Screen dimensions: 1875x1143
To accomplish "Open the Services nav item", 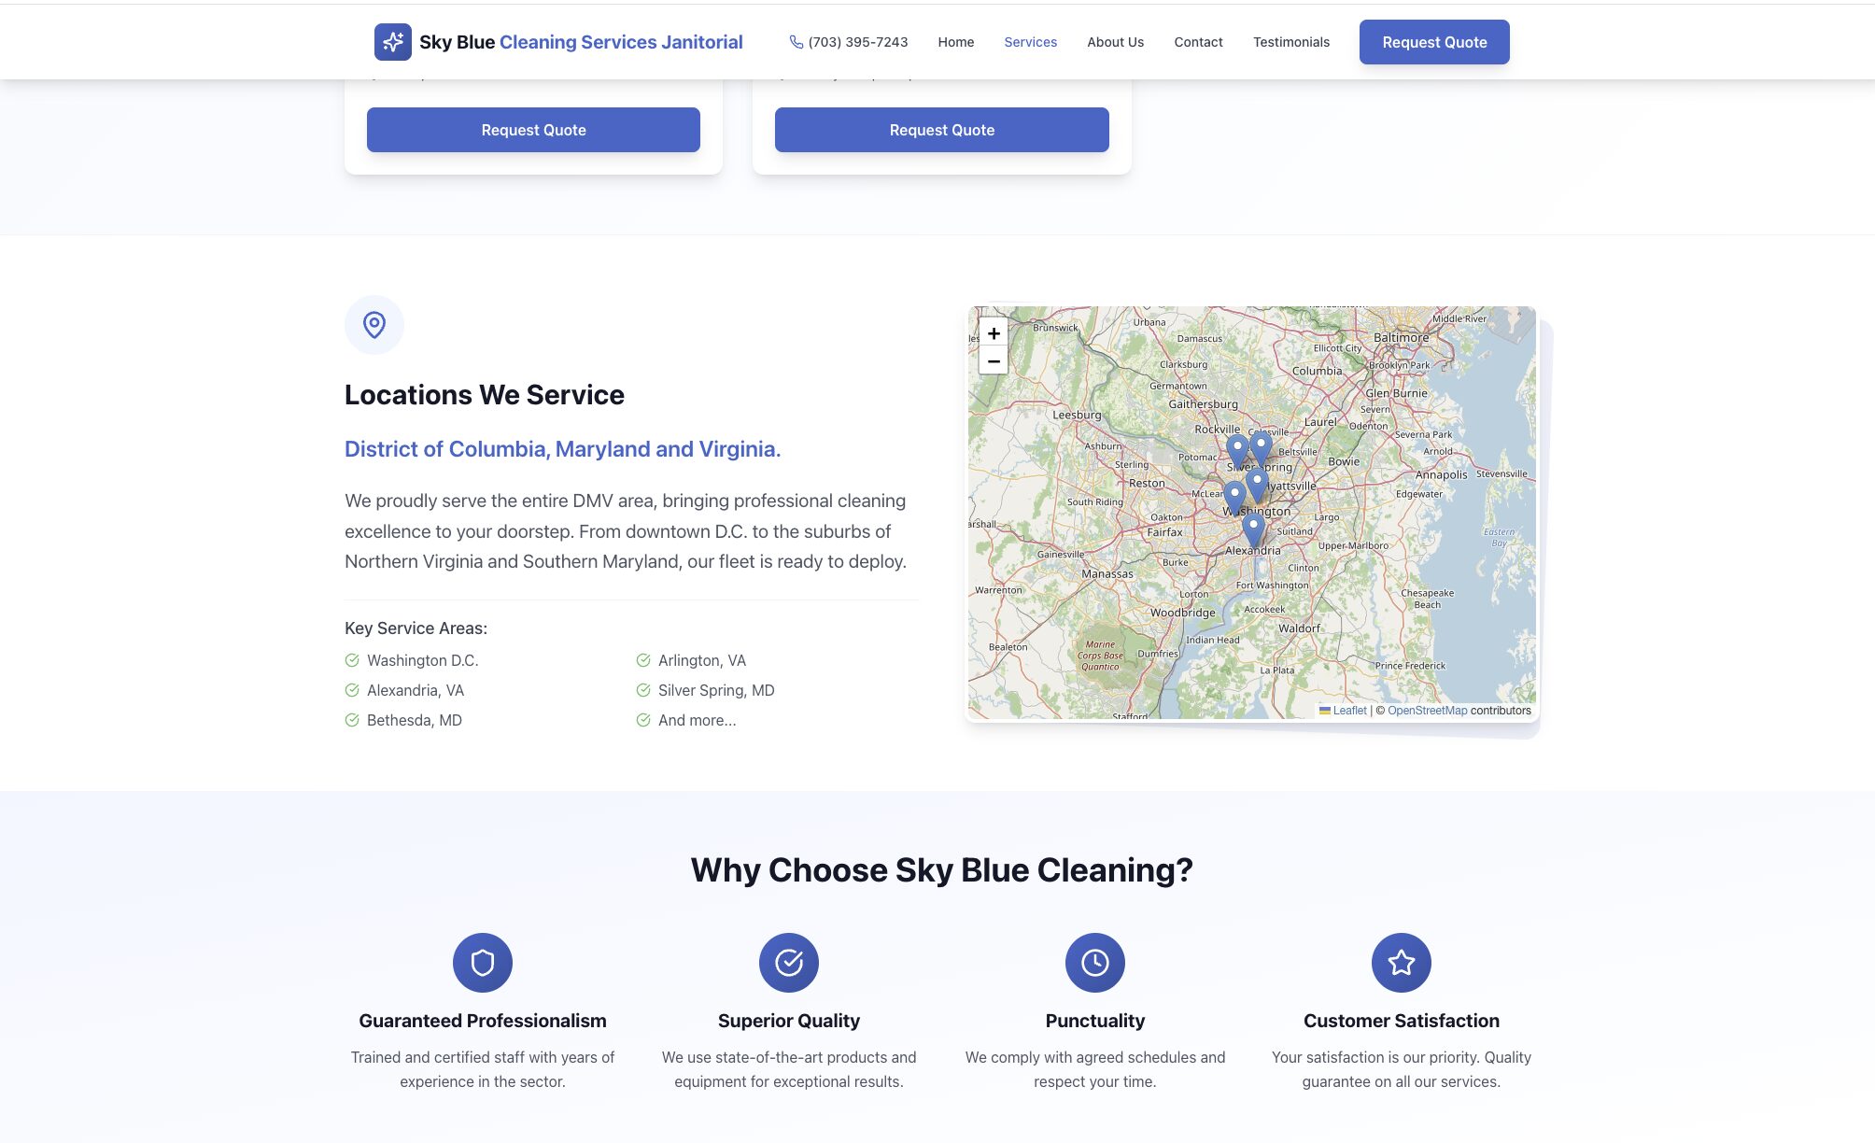I will [1031, 42].
